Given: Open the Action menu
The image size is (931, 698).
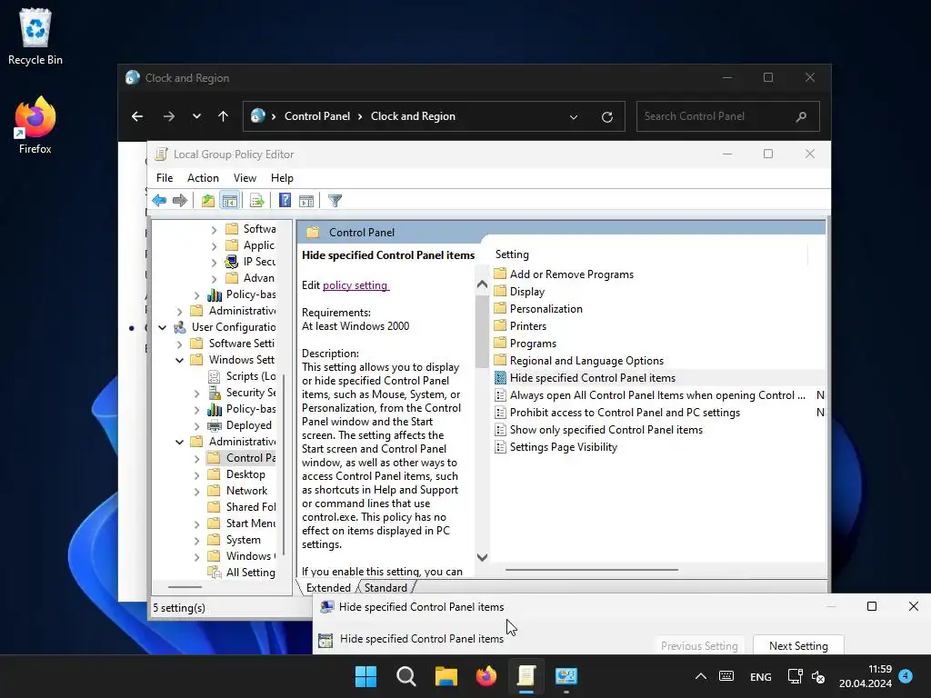Looking at the screenshot, I should coord(203,178).
